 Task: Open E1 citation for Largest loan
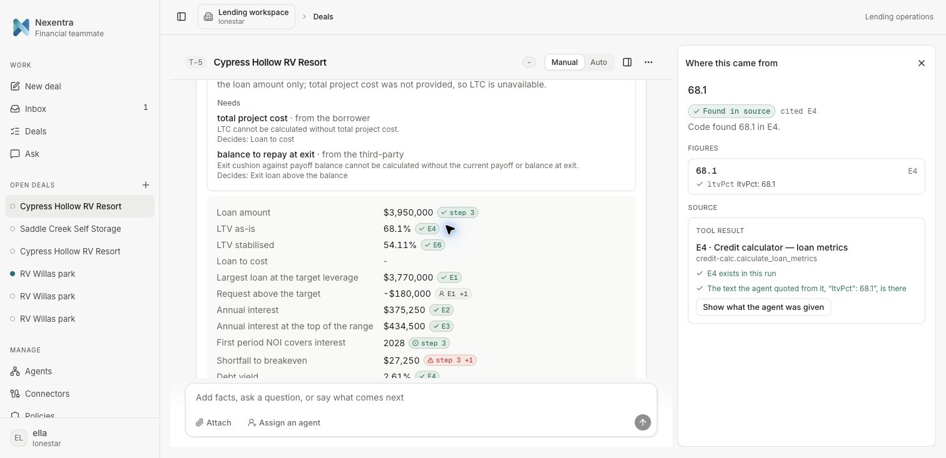pos(450,277)
